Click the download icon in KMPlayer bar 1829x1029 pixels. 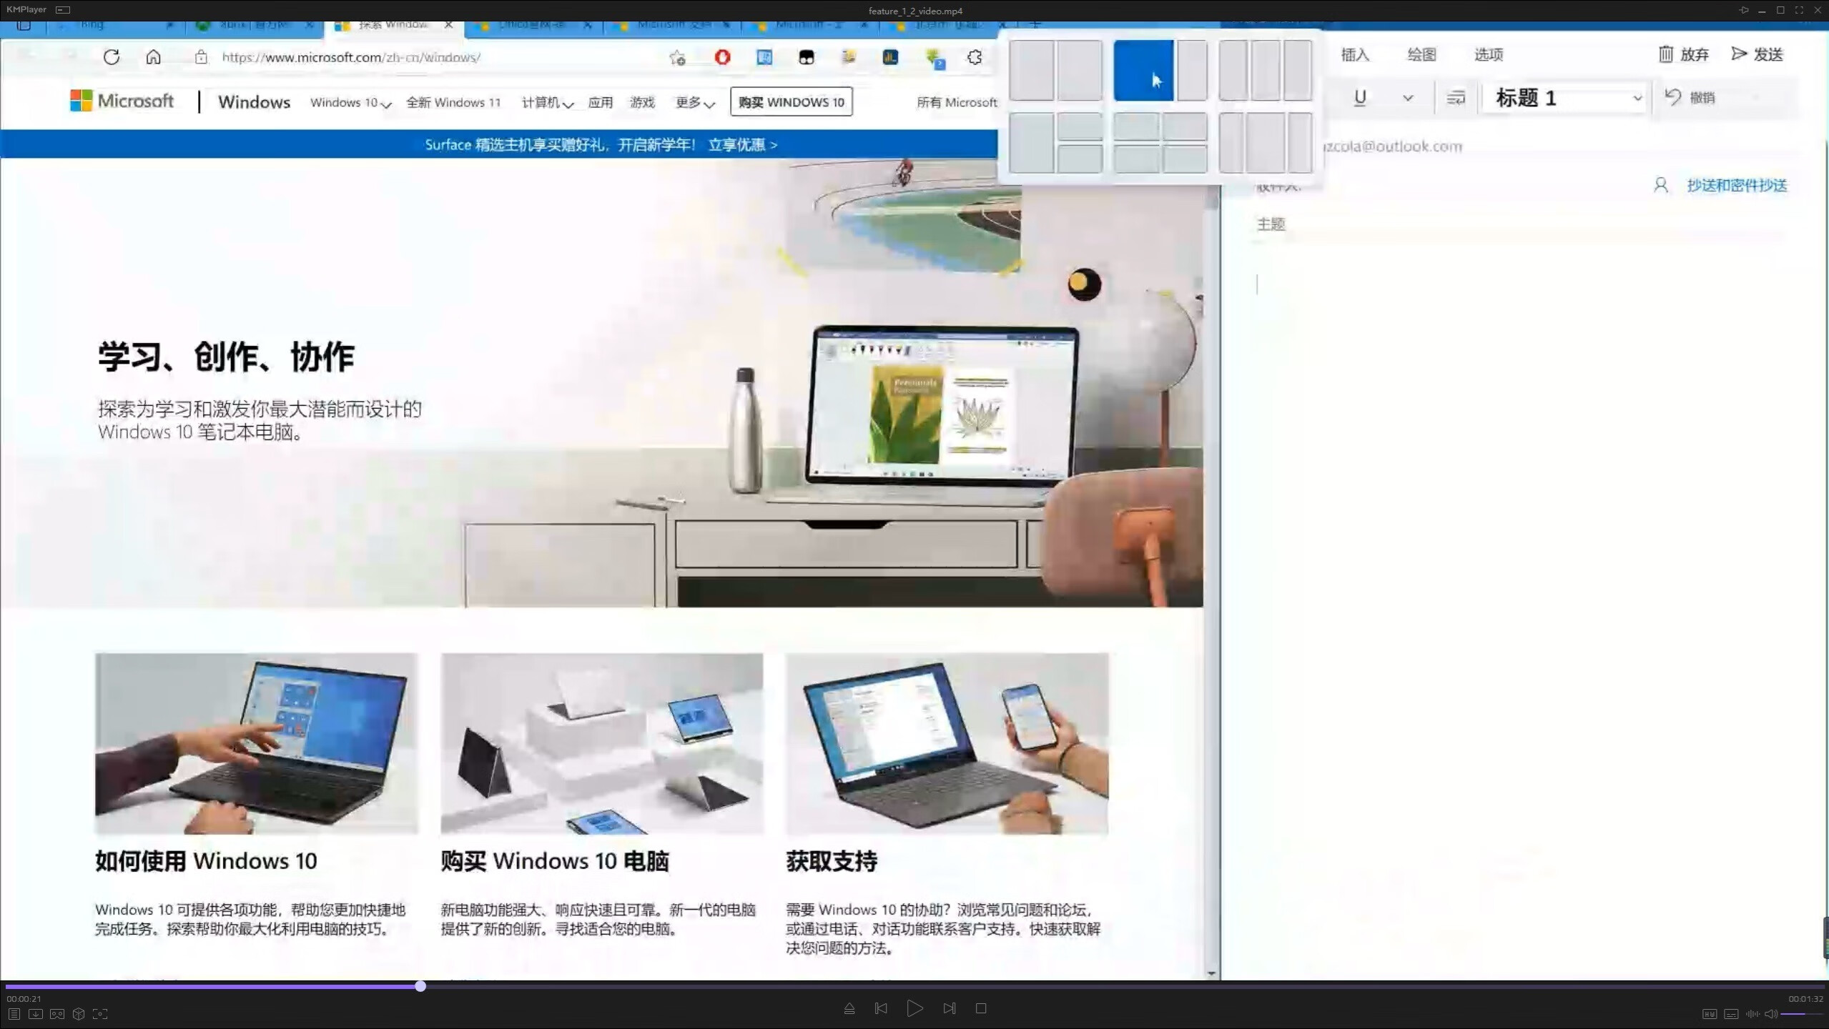pyautogui.click(x=35, y=1014)
